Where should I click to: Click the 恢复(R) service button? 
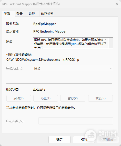pos(100,98)
